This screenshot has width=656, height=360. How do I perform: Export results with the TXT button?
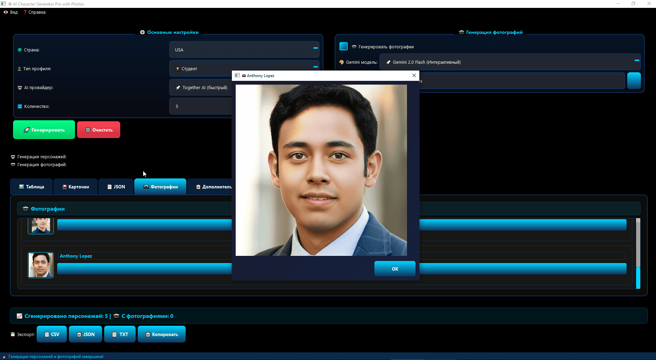pyautogui.click(x=120, y=334)
